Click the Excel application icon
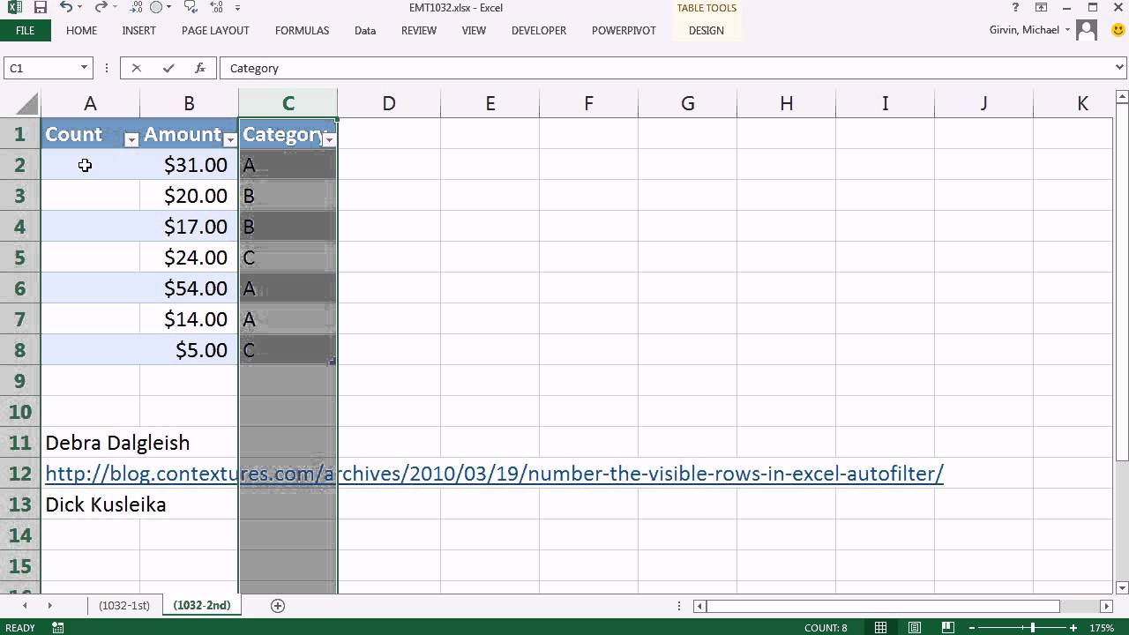 14,8
